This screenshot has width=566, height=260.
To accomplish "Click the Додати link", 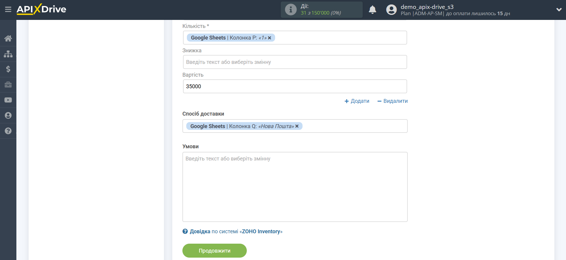I will 357,101.
